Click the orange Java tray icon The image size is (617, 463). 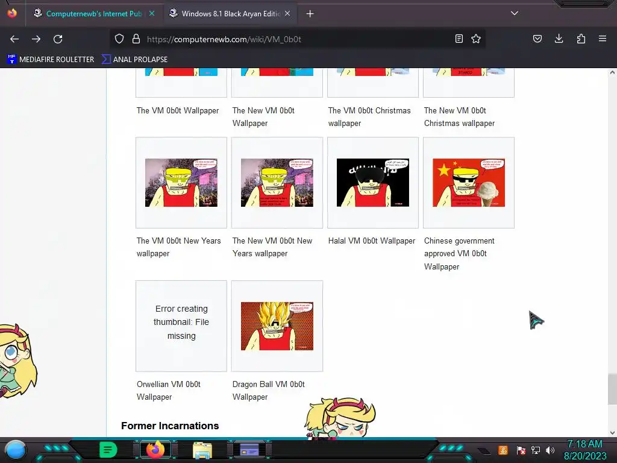(503, 450)
